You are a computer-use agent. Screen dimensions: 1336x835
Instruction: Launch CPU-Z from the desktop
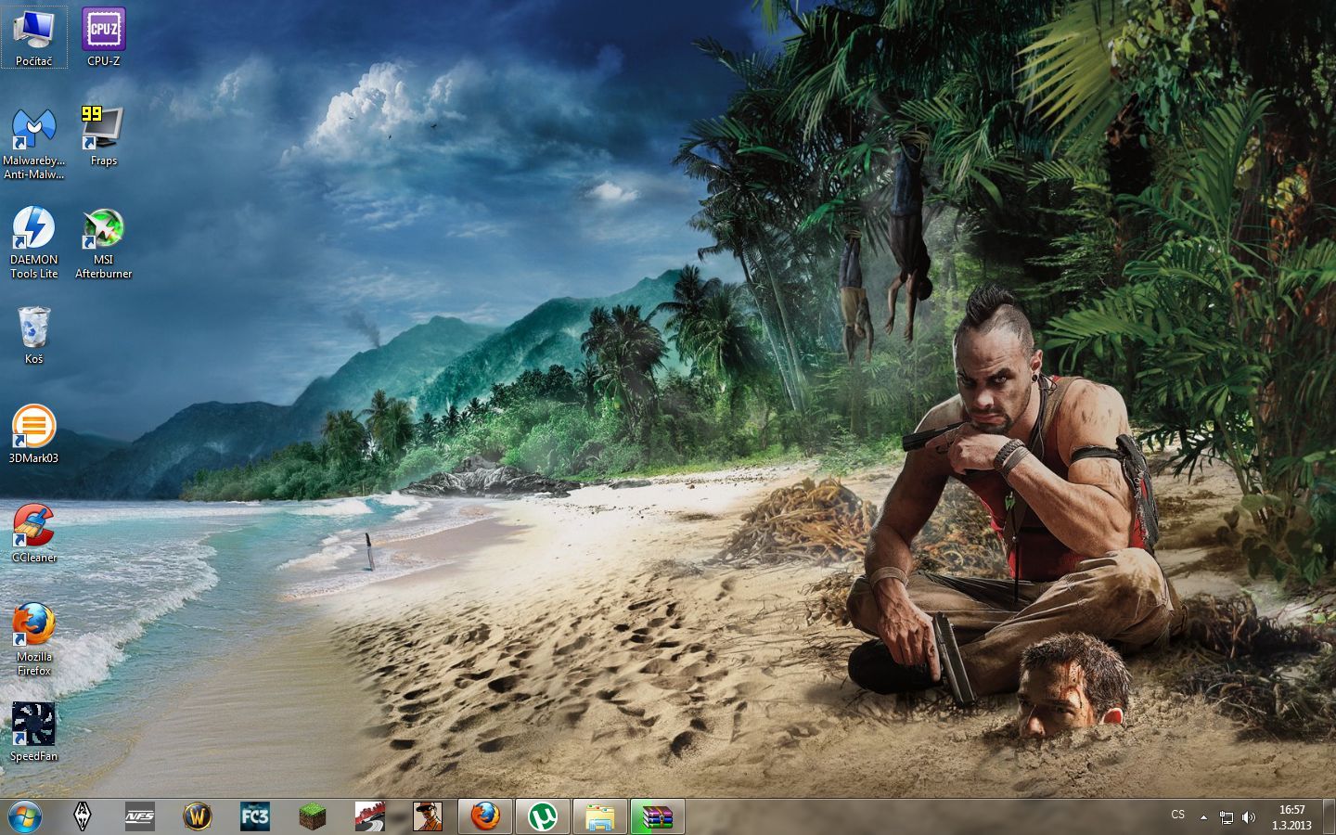(104, 37)
